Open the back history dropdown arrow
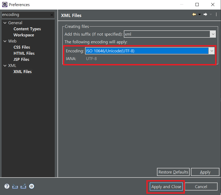The height and width of the screenshot is (195, 221). [199, 14]
